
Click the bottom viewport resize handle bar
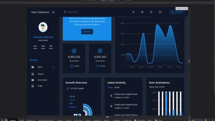pyautogui.click(x=107, y=117)
